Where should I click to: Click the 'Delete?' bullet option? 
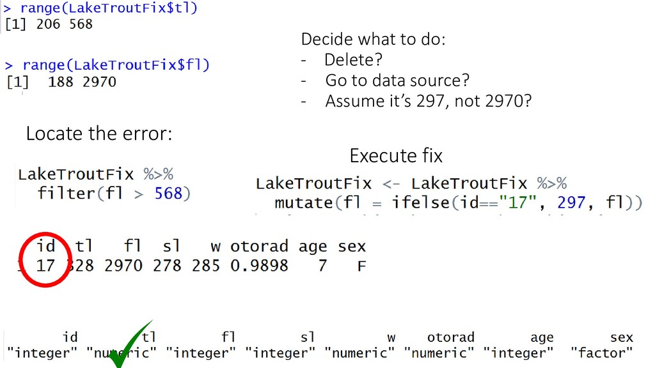(x=353, y=59)
